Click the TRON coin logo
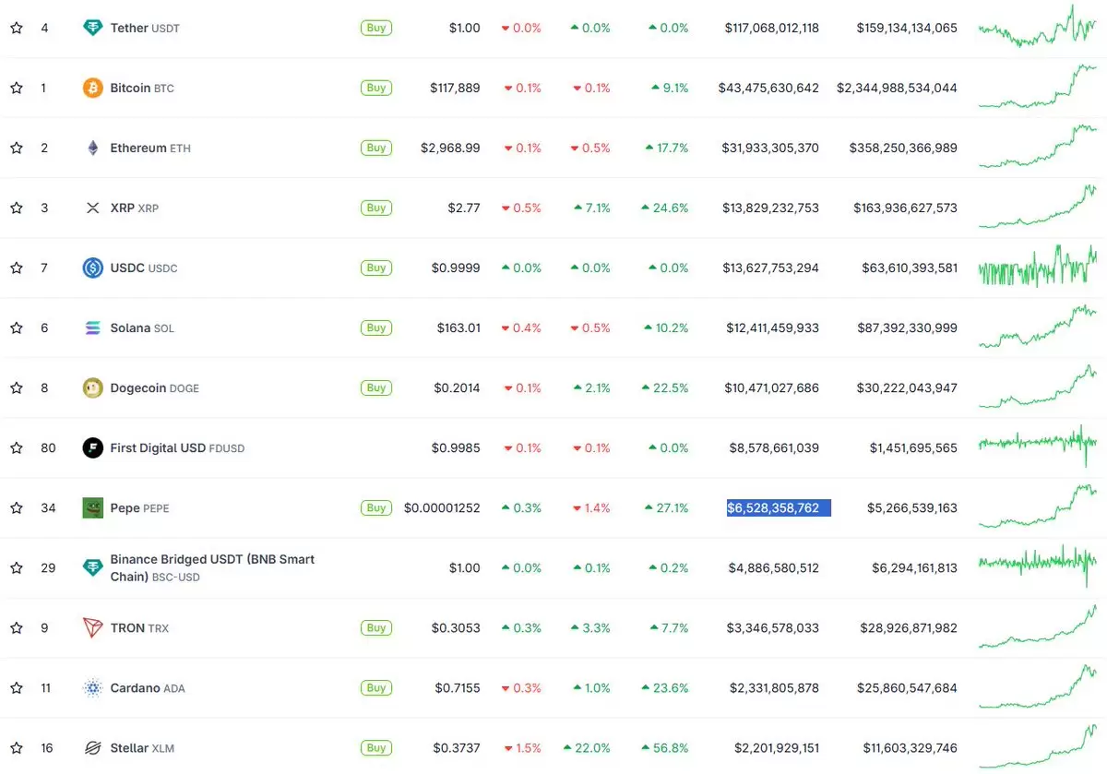This screenshot has width=1107, height=774. point(92,627)
